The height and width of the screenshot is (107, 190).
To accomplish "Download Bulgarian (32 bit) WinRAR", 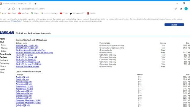I will click(x=24, y=96).
